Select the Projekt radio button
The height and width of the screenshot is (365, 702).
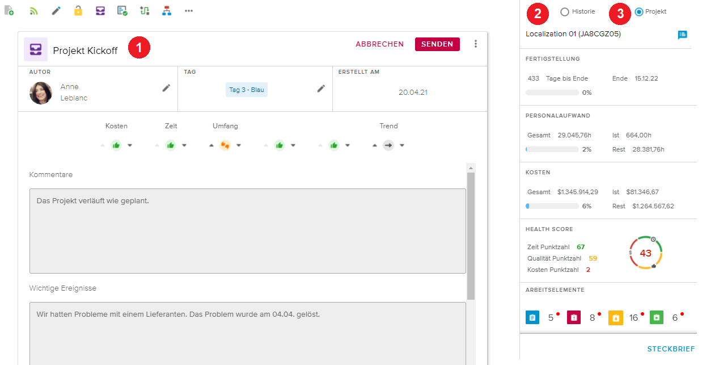coord(639,12)
